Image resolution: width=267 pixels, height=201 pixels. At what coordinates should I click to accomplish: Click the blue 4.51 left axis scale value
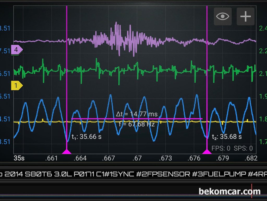tap(5, 119)
